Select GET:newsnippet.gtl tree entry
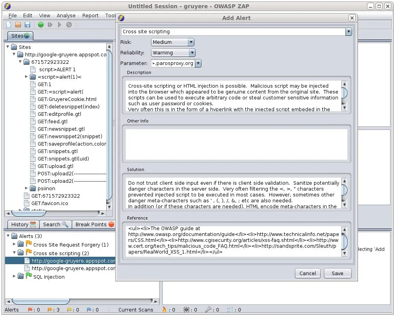Screen dimensions: 396x317 coord(61,129)
